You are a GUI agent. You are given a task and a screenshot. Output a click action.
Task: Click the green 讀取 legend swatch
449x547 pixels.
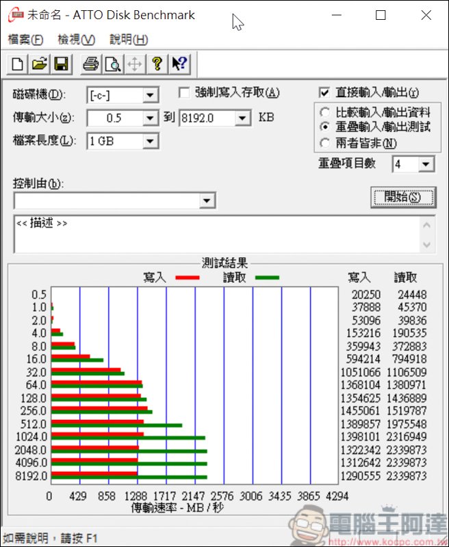click(x=267, y=278)
